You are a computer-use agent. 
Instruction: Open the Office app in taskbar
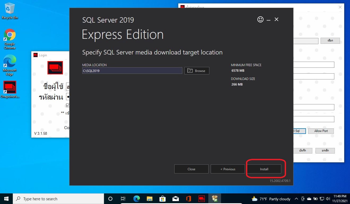click(189, 199)
